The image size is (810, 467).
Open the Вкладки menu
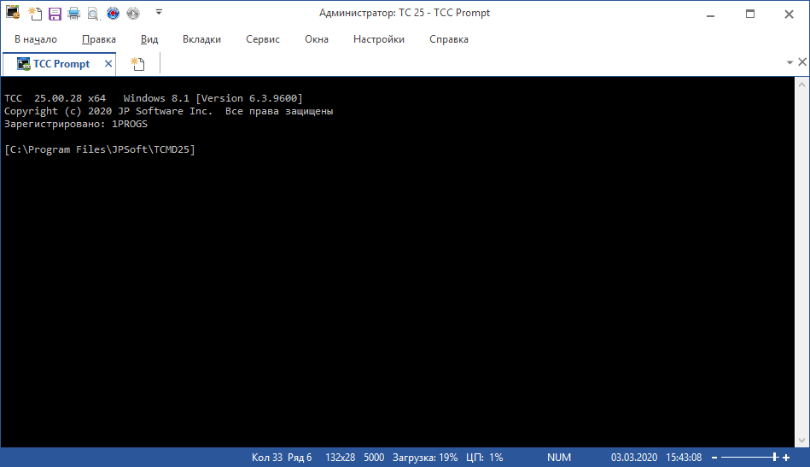coord(201,39)
